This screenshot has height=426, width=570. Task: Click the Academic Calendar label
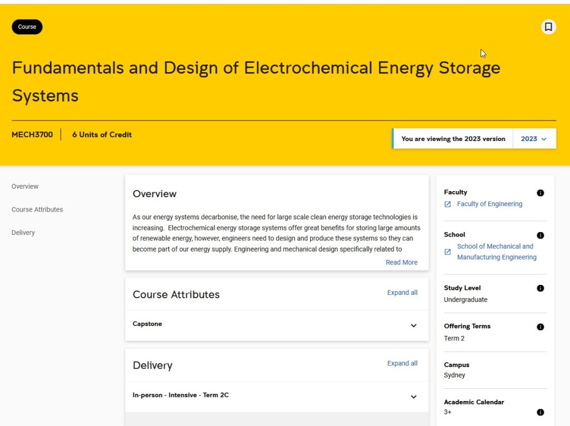pos(474,402)
